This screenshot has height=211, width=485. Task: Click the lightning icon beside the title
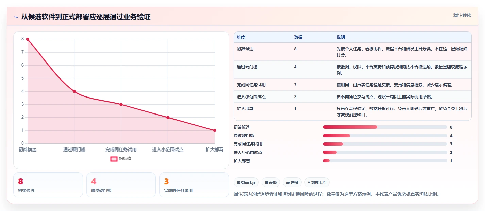tap(16, 17)
